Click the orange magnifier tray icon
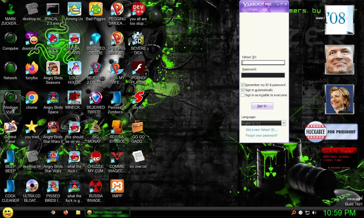Image resolution: width=364 pixels, height=218 pixels. tap(294, 213)
